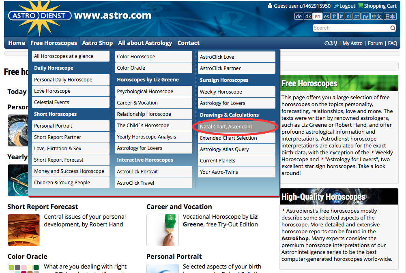406x273 pixels.
Task: Open Color Horoscope
Action: pyautogui.click(x=154, y=56)
